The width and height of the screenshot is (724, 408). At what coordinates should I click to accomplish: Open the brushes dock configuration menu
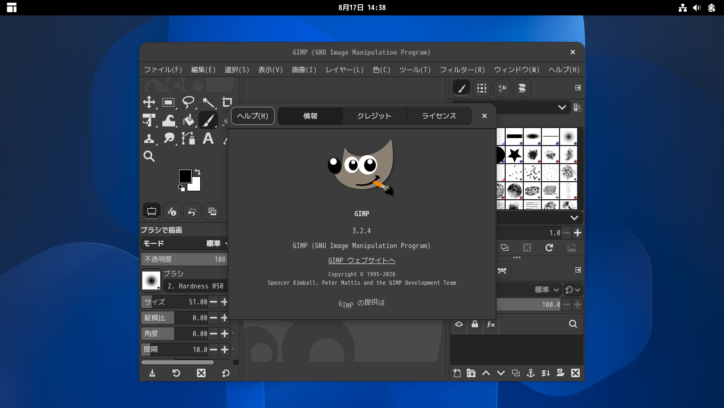click(x=578, y=88)
